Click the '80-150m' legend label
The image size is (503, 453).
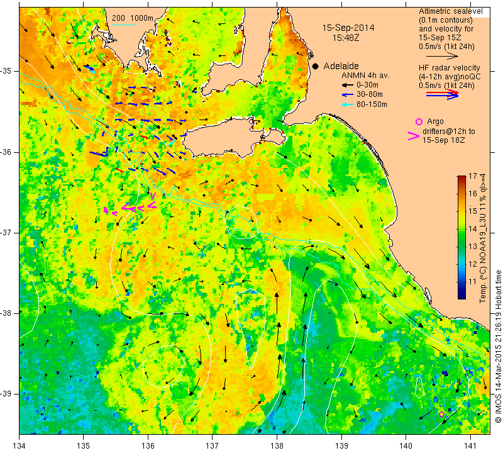372,104
